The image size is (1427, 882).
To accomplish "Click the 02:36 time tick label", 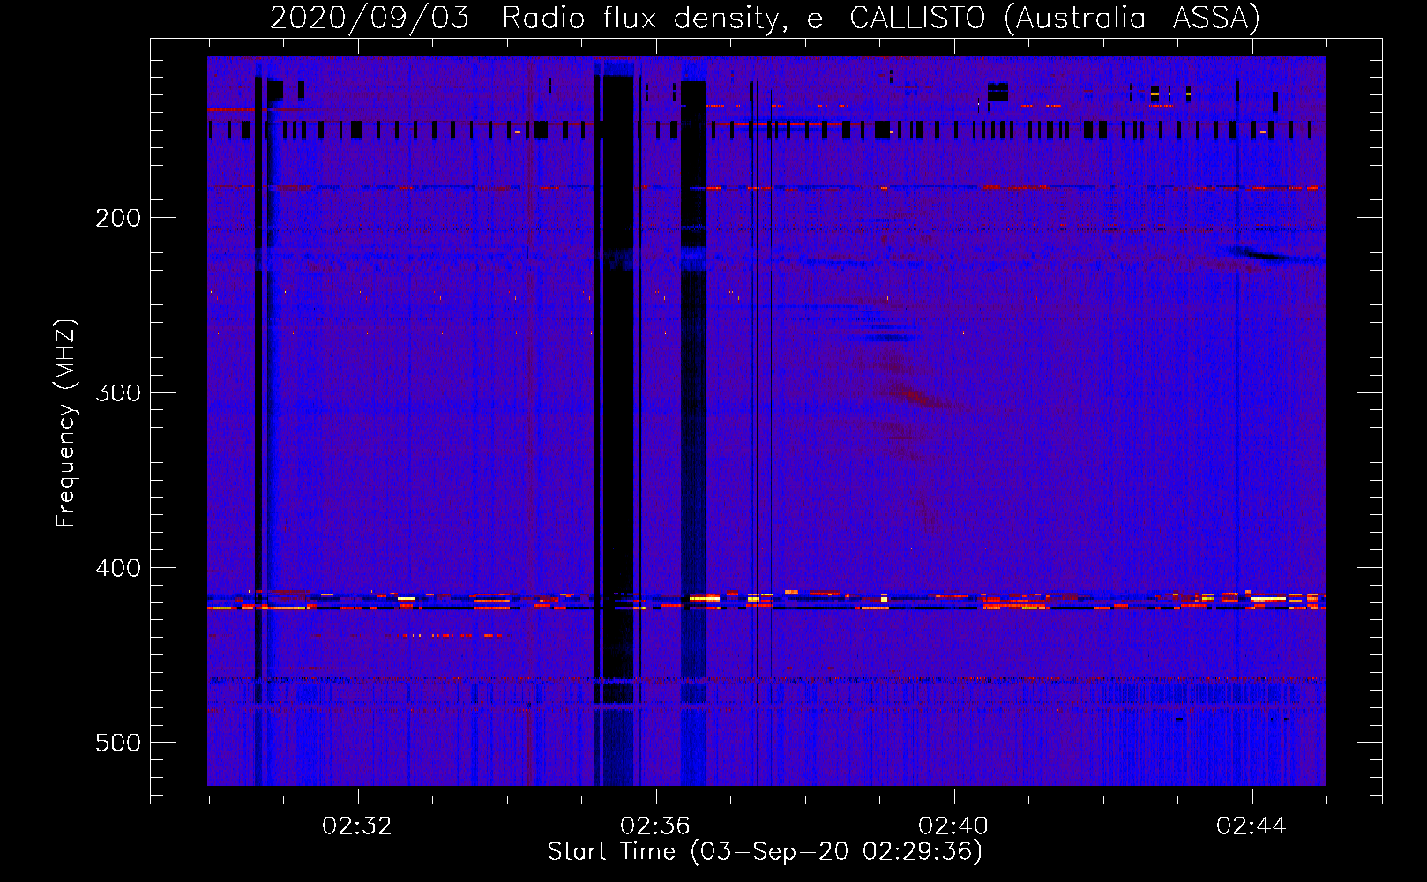I will pos(655,826).
